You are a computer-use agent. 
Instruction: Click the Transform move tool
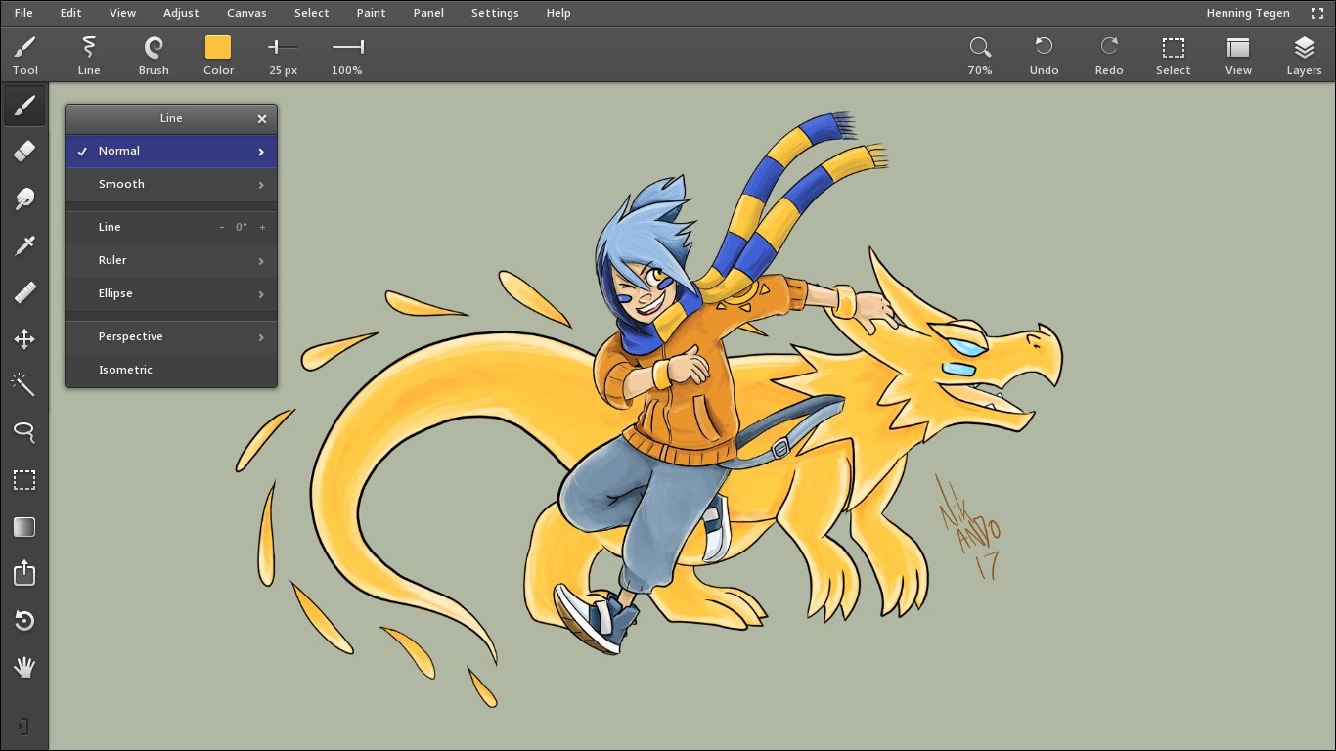pos(24,339)
